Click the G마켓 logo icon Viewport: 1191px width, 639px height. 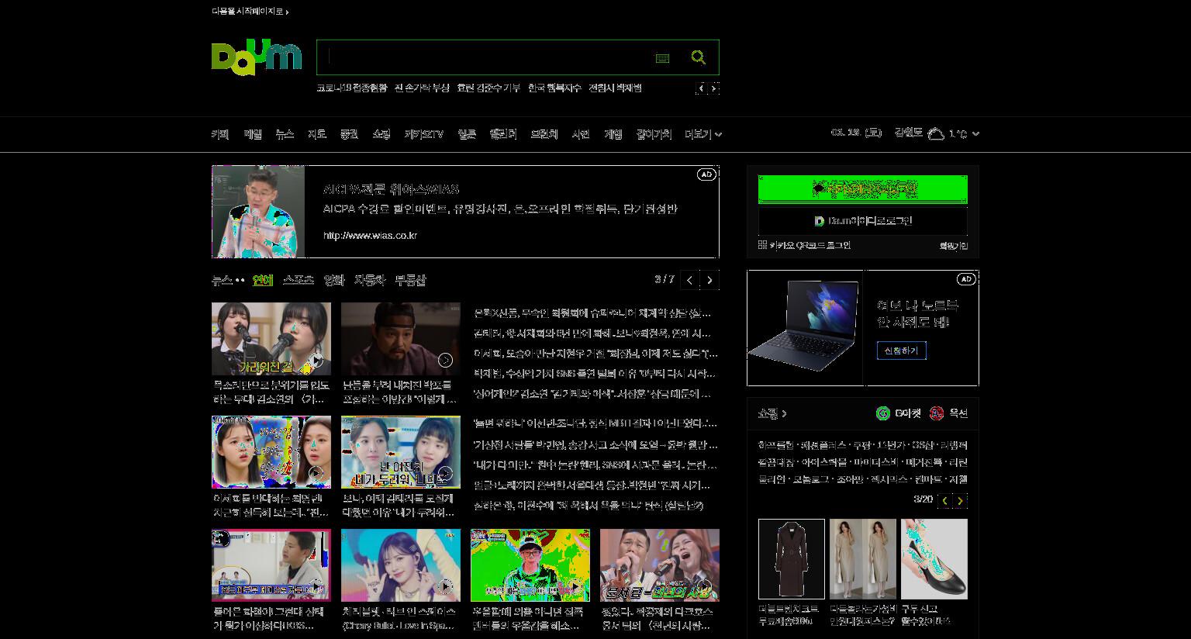(882, 413)
